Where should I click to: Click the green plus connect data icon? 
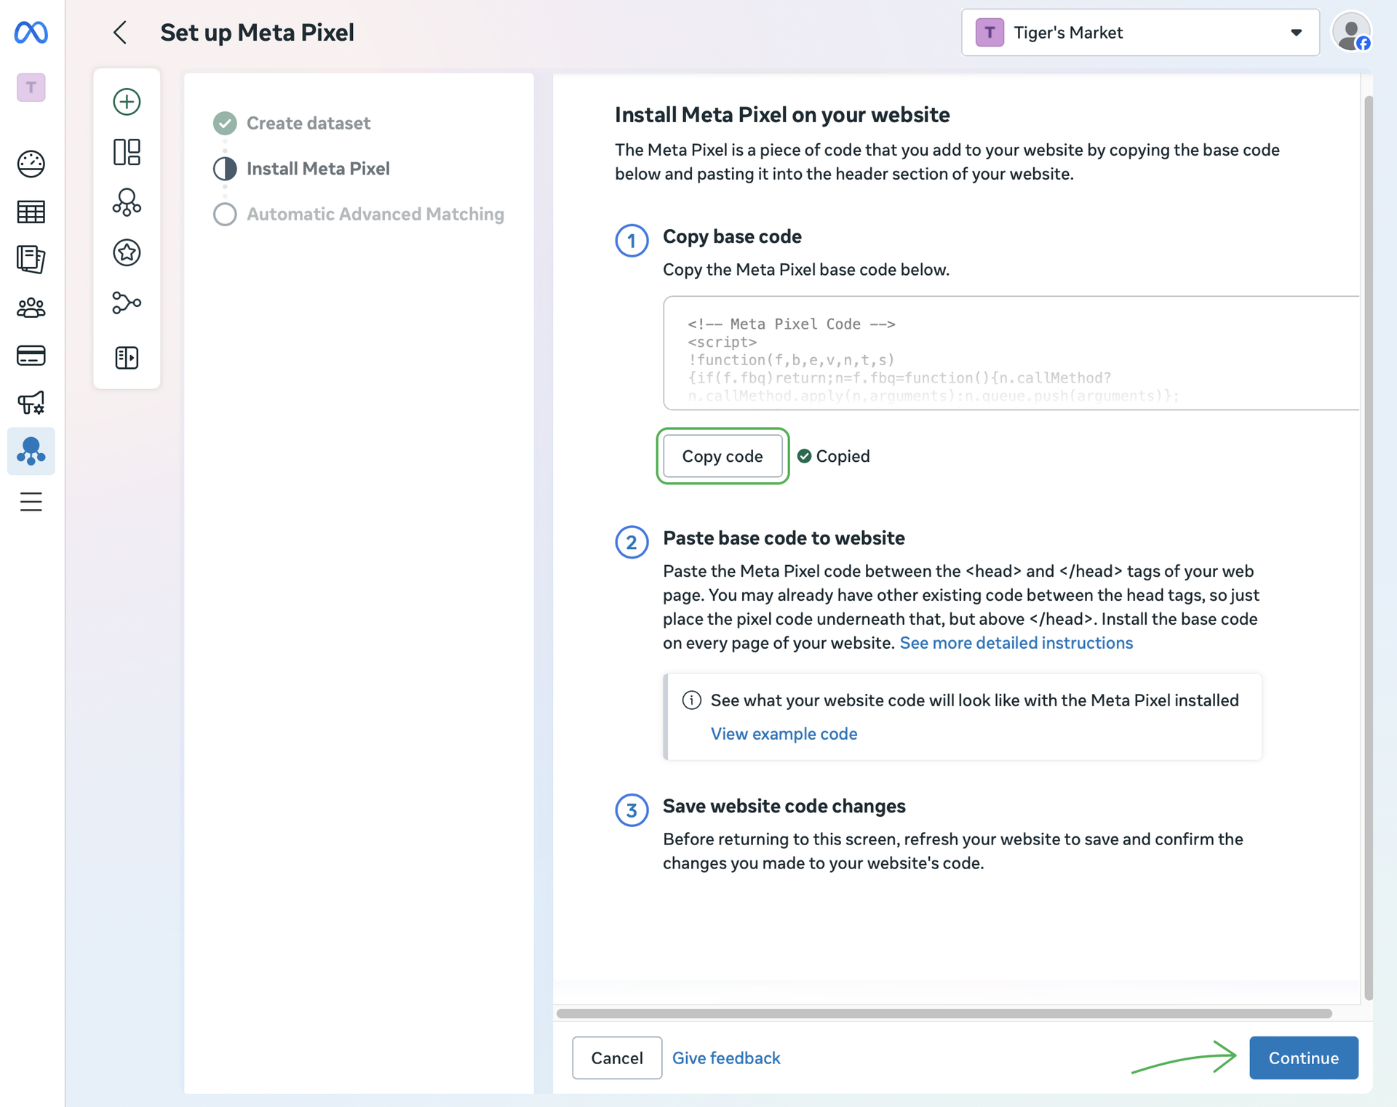127,102
